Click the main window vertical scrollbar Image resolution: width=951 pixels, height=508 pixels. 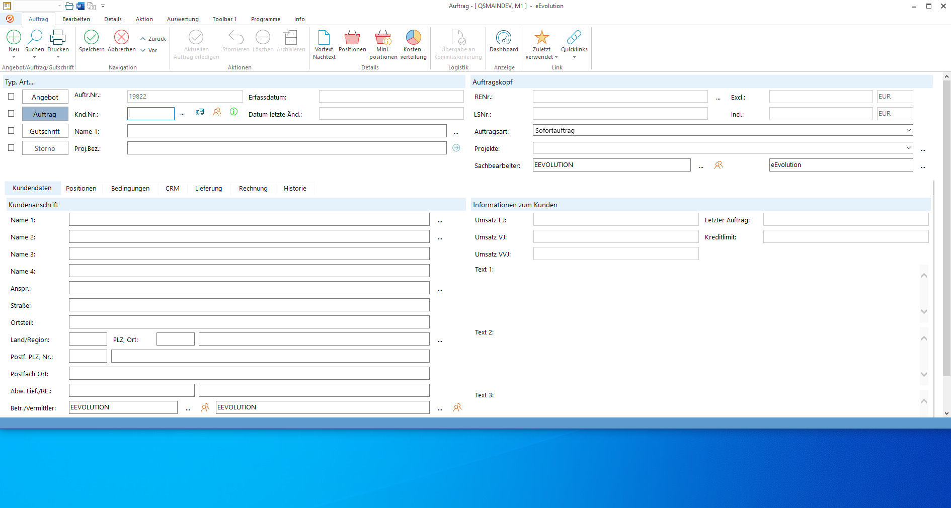(946, 228)
